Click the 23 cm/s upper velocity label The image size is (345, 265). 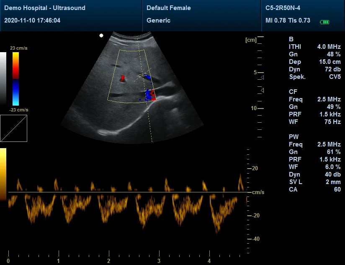point(19,48)
